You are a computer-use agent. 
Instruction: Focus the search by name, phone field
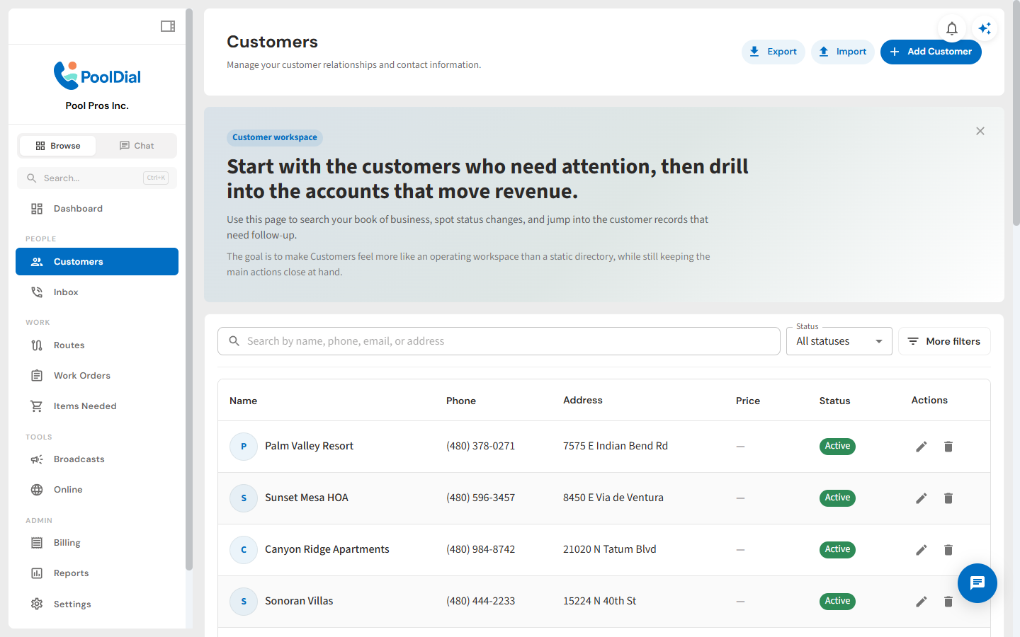pyautogui.click(x=499, y=341)
